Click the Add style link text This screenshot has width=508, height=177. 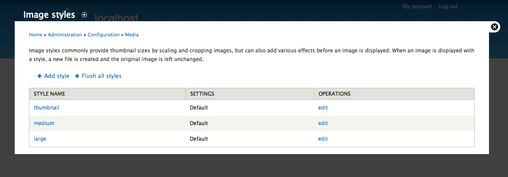tap(57, 76)
